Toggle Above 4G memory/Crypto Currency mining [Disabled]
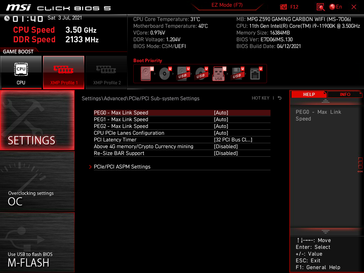The height and width of the screenshot is (273, 364). (182, 146)
